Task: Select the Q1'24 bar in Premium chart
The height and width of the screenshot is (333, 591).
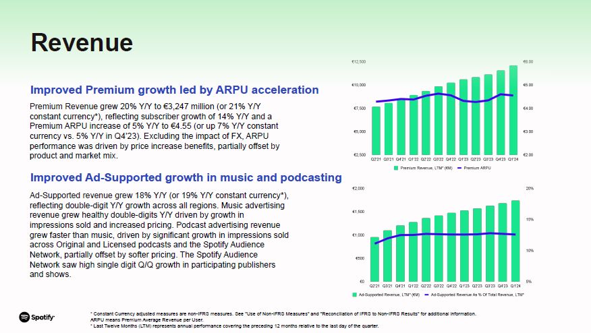Action: pos(513,111)
